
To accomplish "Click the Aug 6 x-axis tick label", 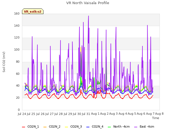I will (x=141, y=114).
